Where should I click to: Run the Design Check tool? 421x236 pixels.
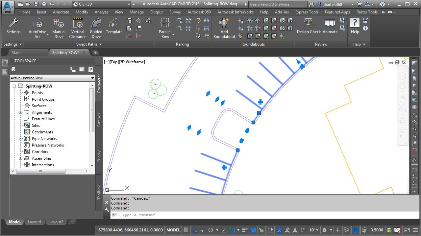(x=309, y=26)
